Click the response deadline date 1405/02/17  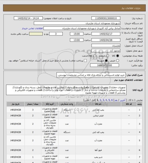(106, 34)
